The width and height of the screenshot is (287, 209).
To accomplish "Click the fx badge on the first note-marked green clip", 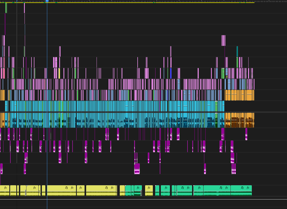I will [x=188, y=188].
